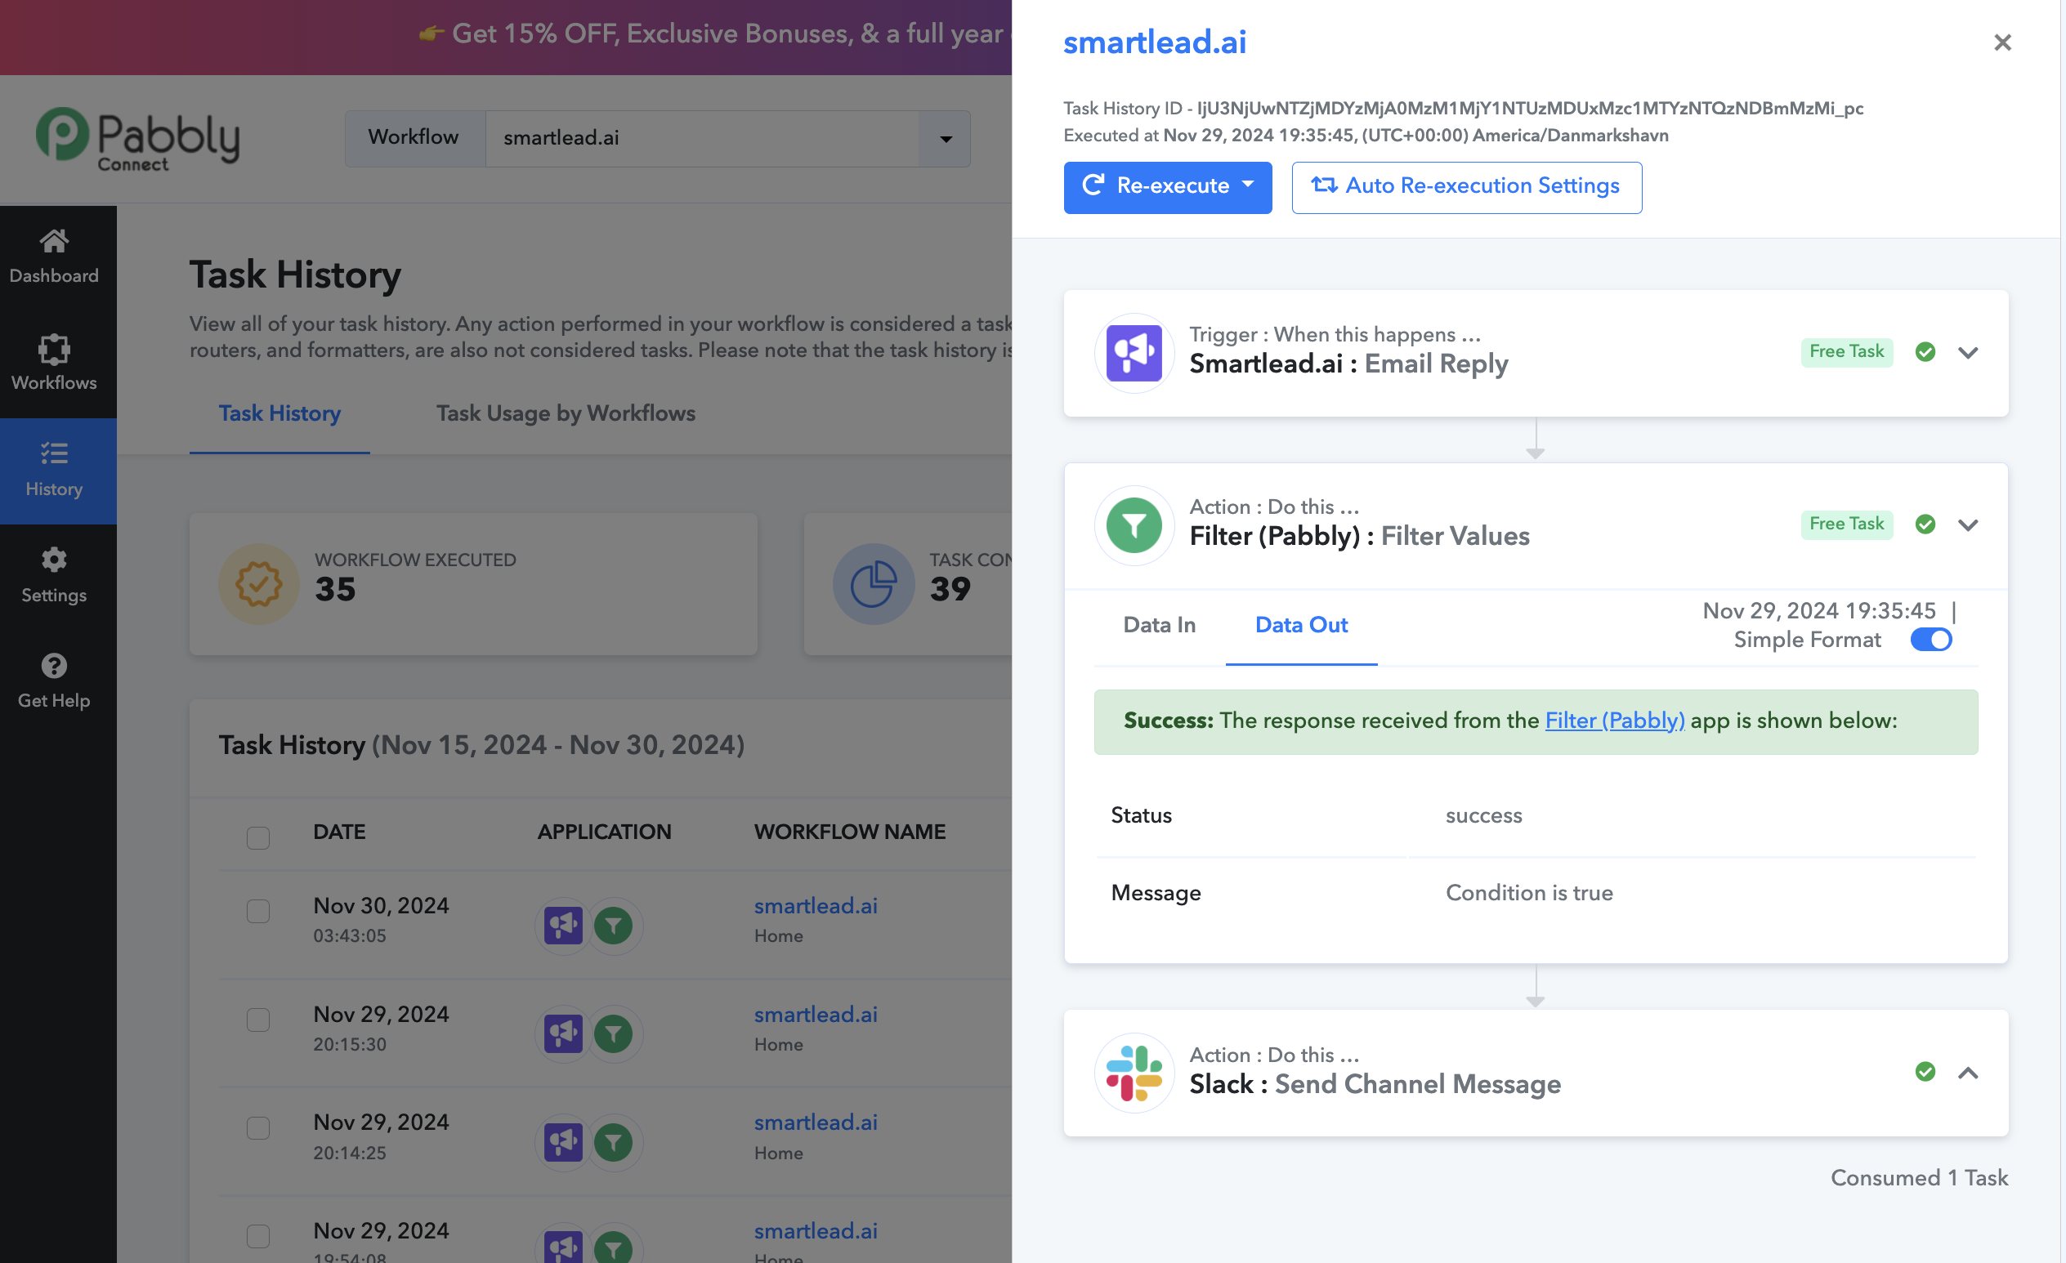Open Auto Re-execution Settings
The height and width of the screenshot is (1263, 2066).
tap(1466, 187)
